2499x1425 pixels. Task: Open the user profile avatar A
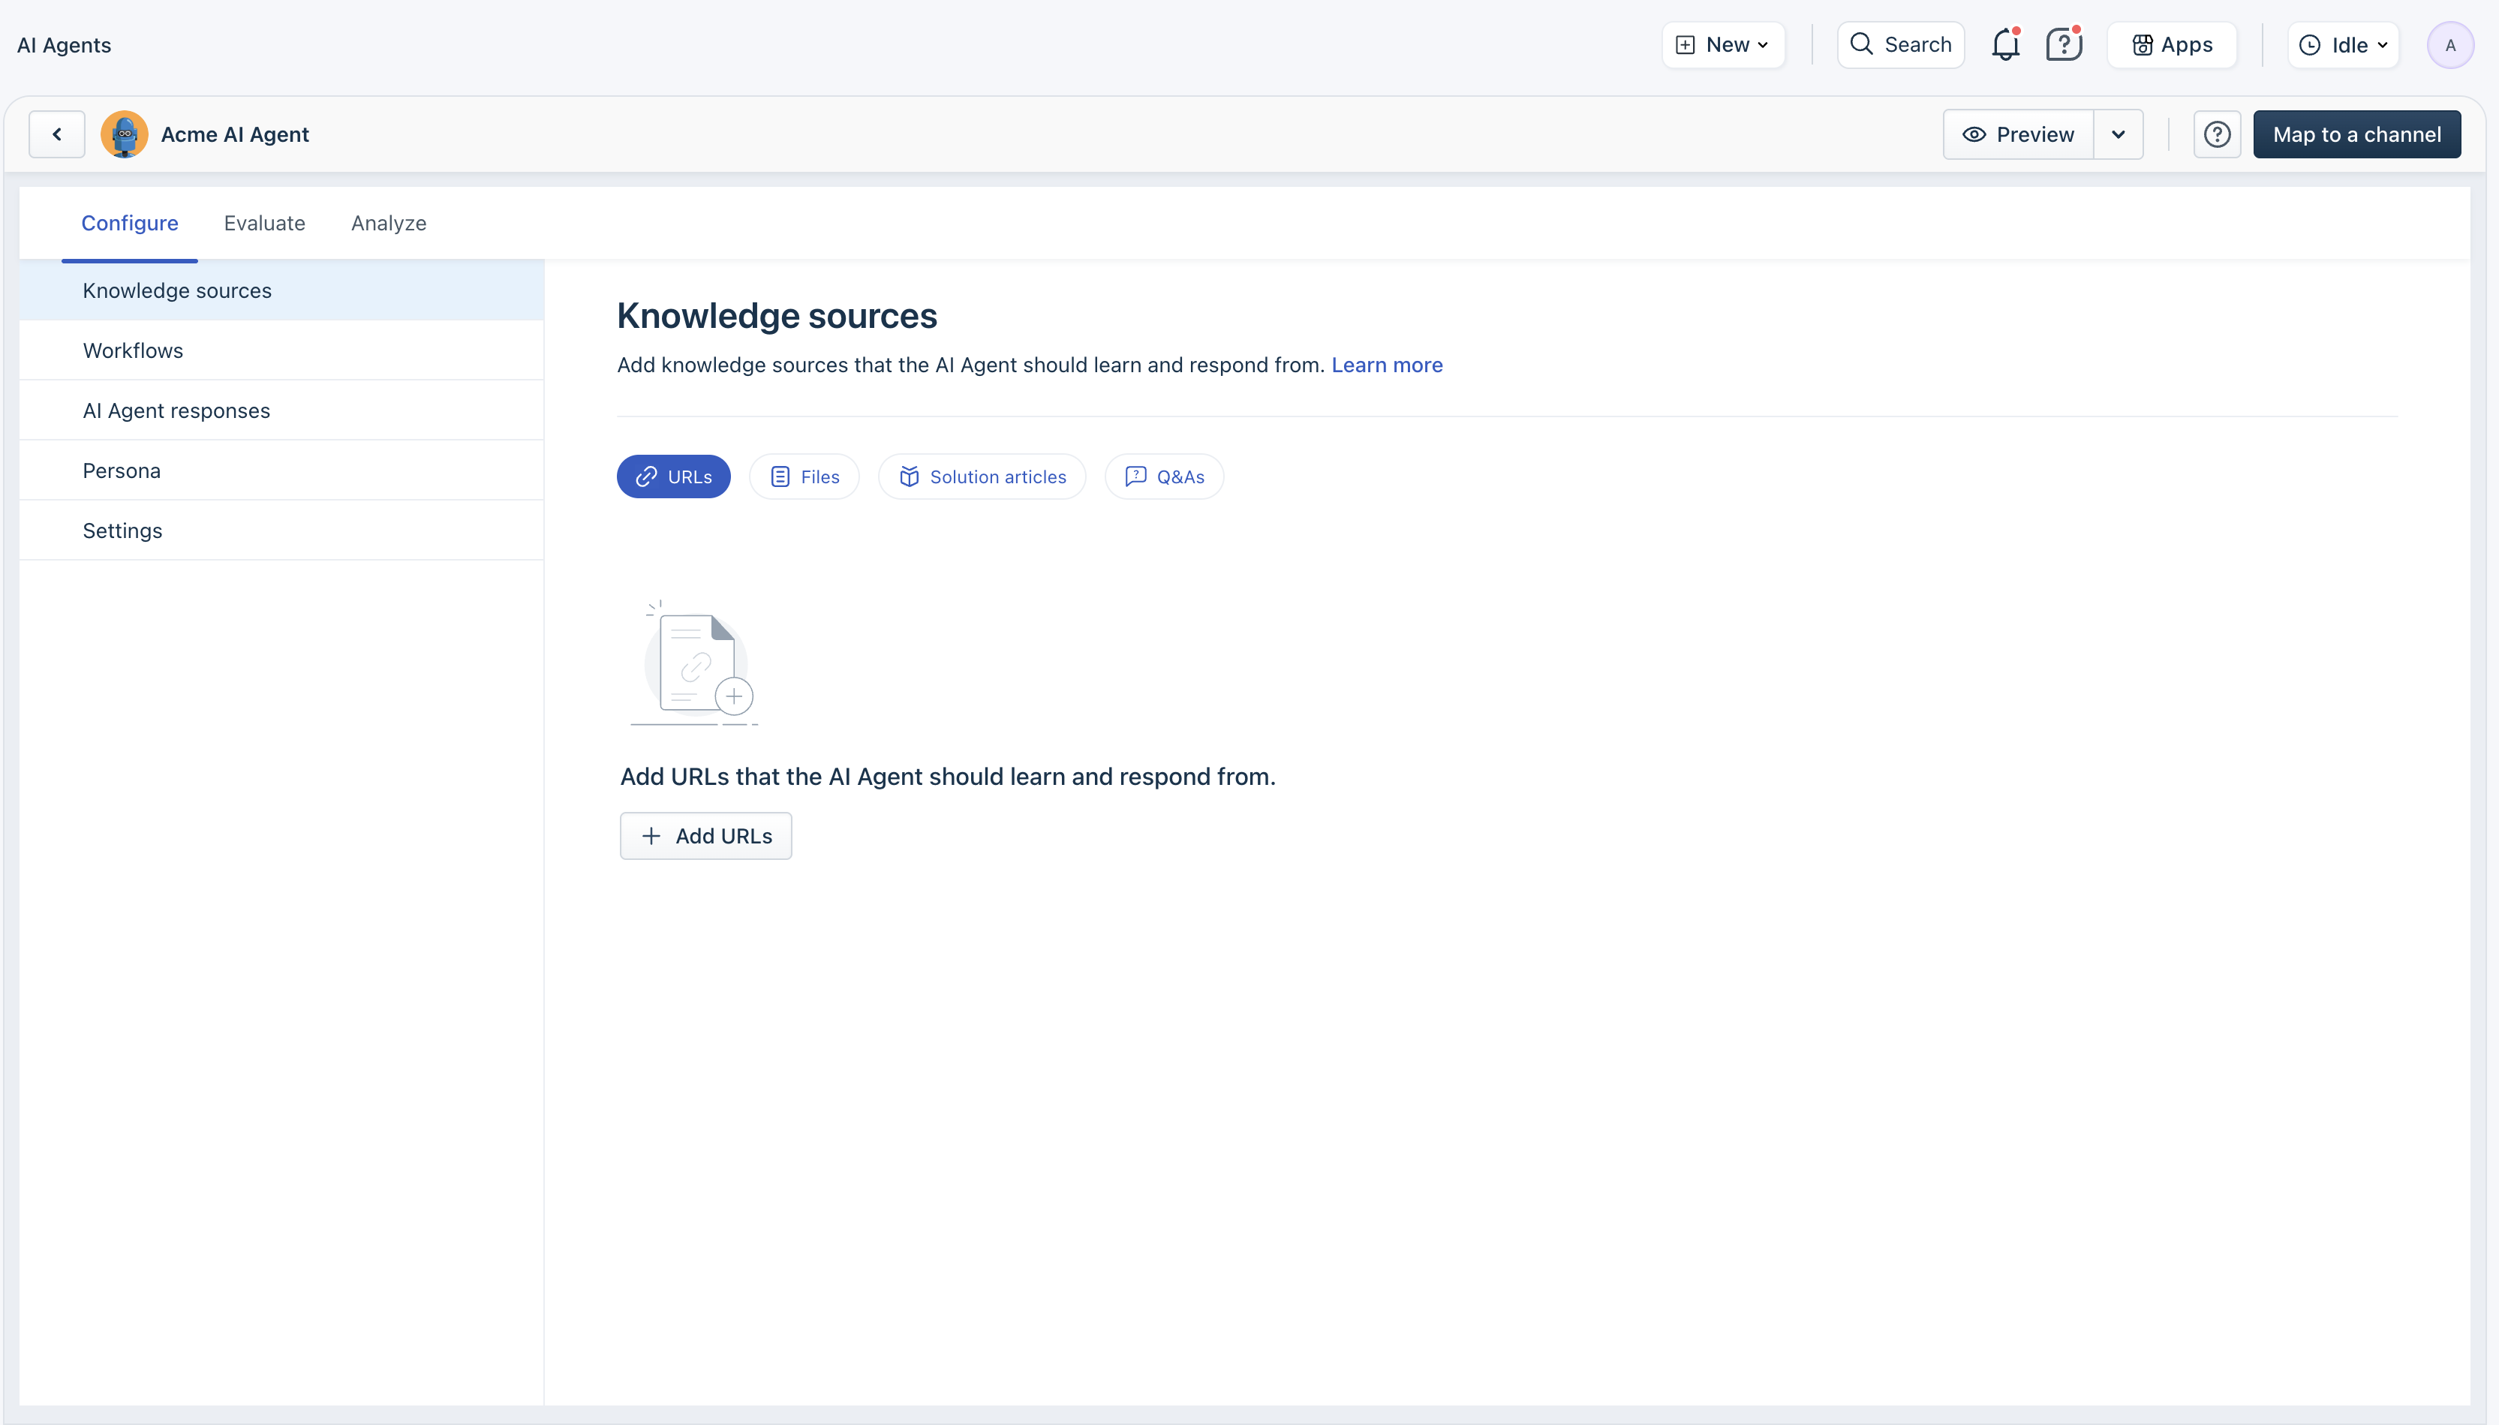click(2449, 45)
